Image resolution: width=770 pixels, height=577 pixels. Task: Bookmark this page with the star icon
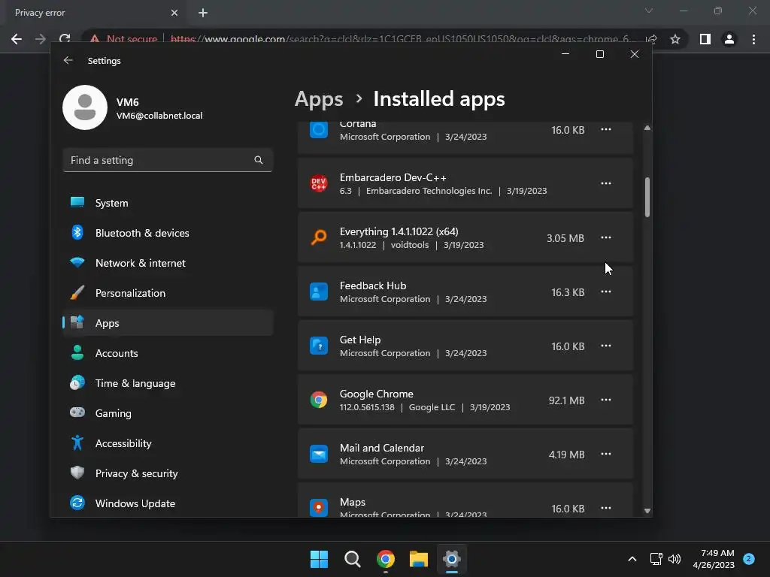[x=675, y=39]
